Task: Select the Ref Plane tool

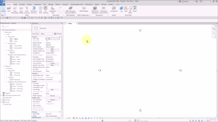Action: [x=130, y=10]
